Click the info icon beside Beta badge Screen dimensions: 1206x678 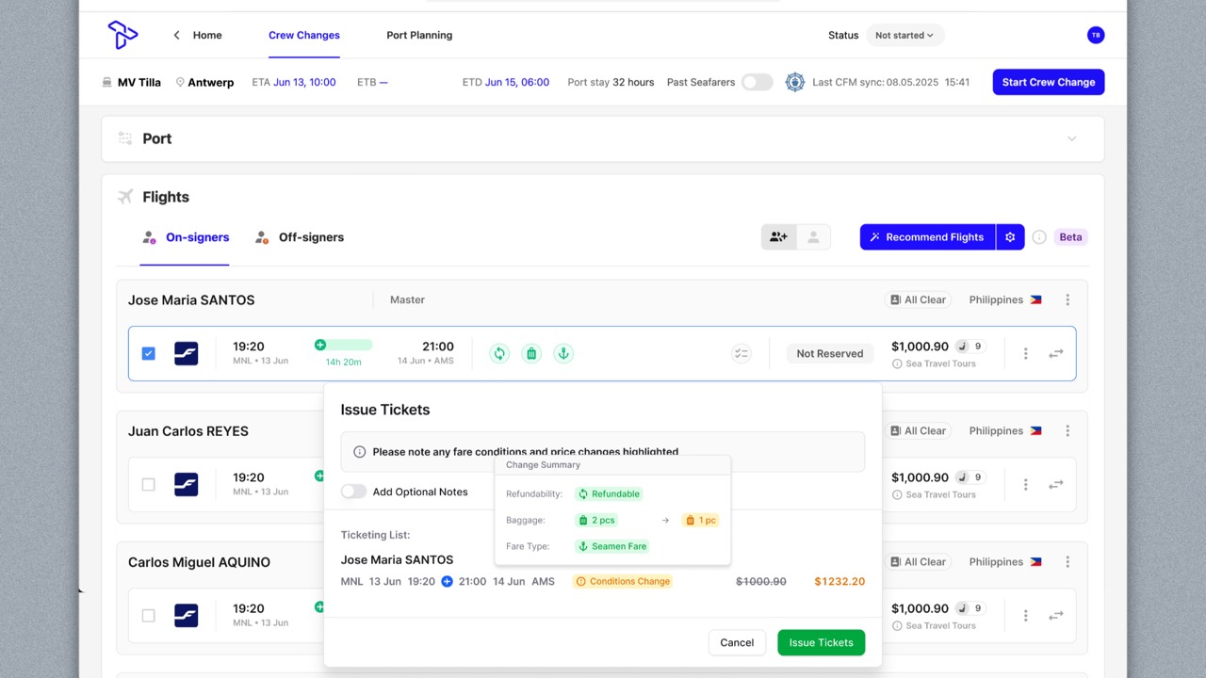(1039, 237)
